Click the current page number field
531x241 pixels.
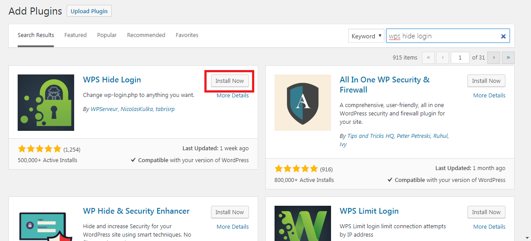coord(460,57)
